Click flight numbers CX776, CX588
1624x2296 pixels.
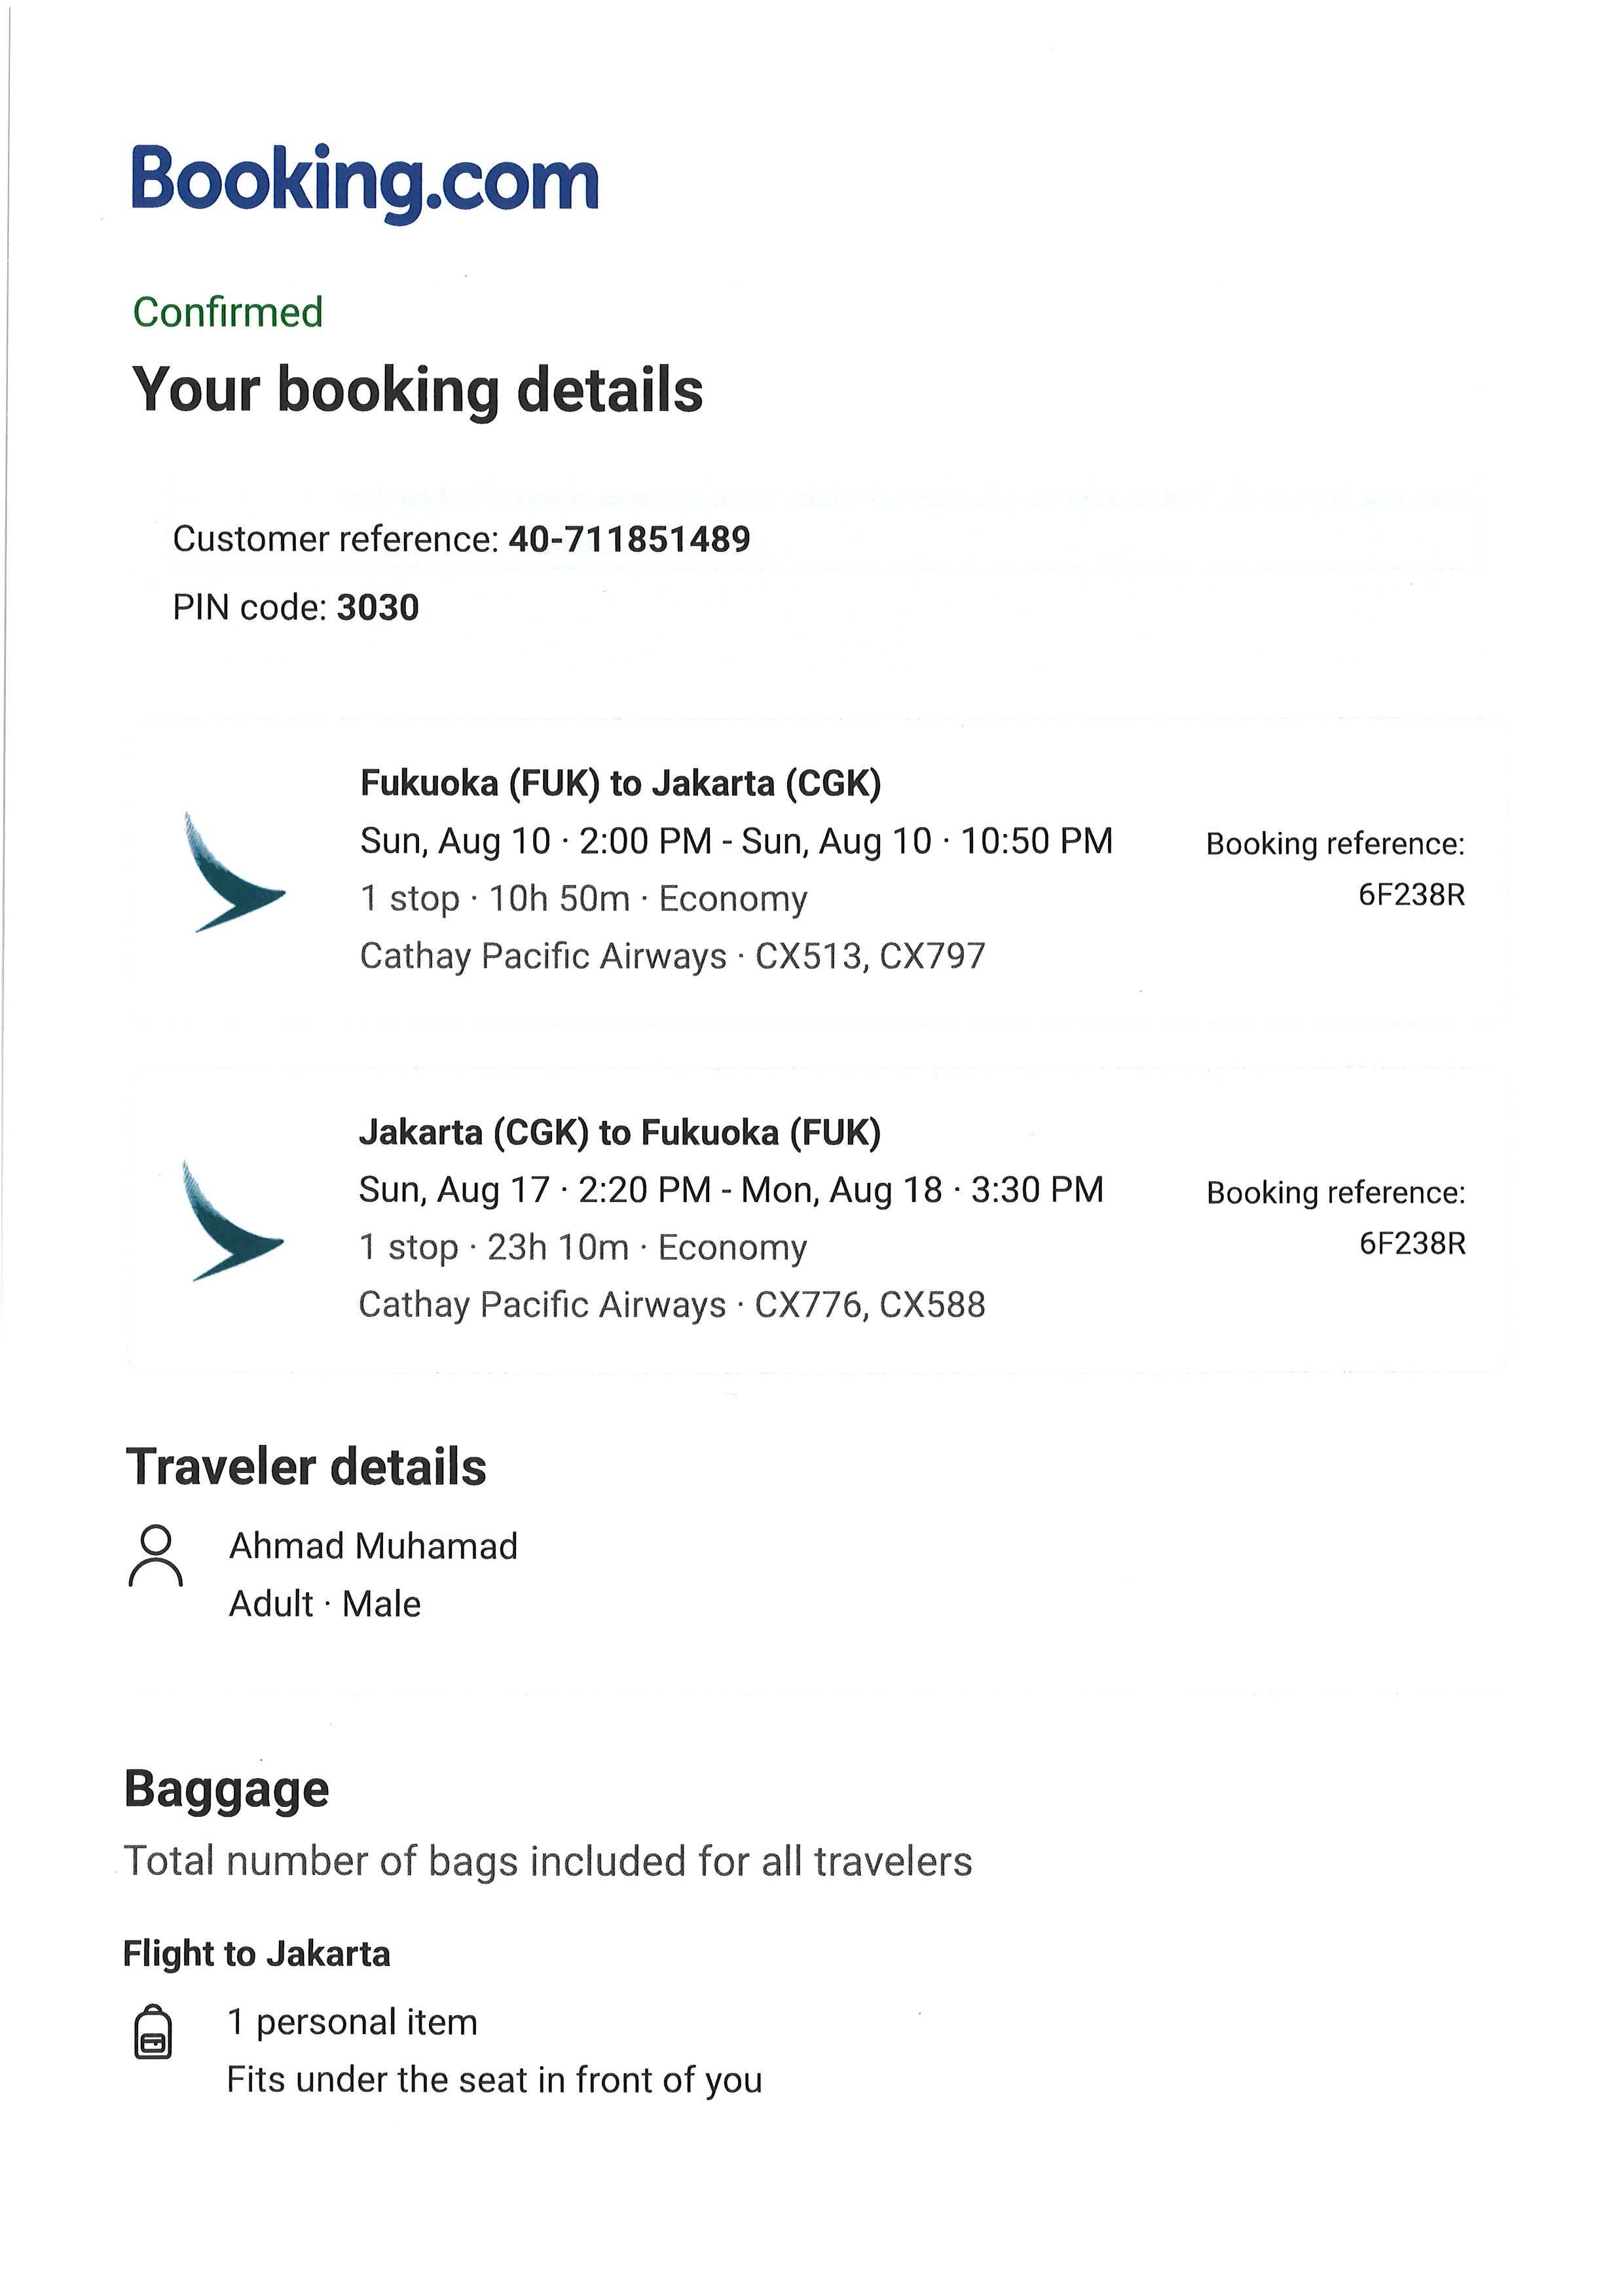(870, 1306)
